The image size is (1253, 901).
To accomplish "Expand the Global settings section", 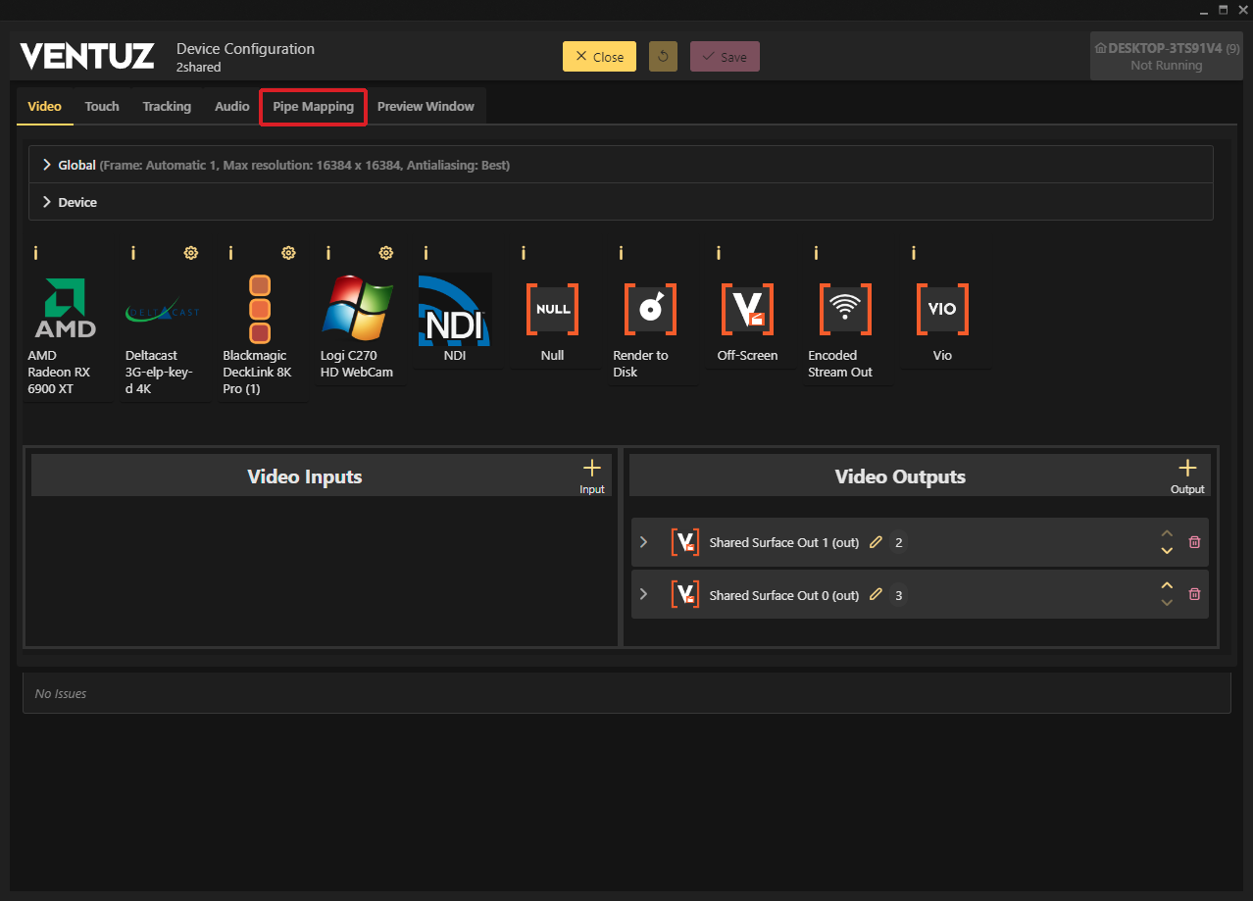I will (x=47, y=165).
